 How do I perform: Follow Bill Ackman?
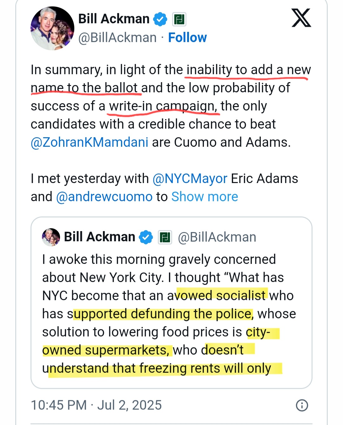click(x=187, y=38)
